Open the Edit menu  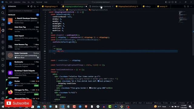tap(11, 2)
